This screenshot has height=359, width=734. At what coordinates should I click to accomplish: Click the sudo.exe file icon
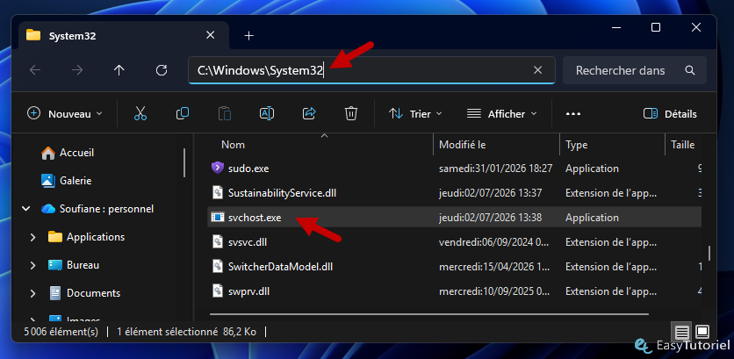(218, 168)
